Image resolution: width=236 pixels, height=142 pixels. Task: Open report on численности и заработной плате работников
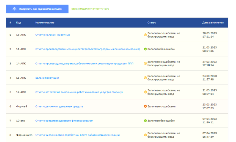point(77,135)
